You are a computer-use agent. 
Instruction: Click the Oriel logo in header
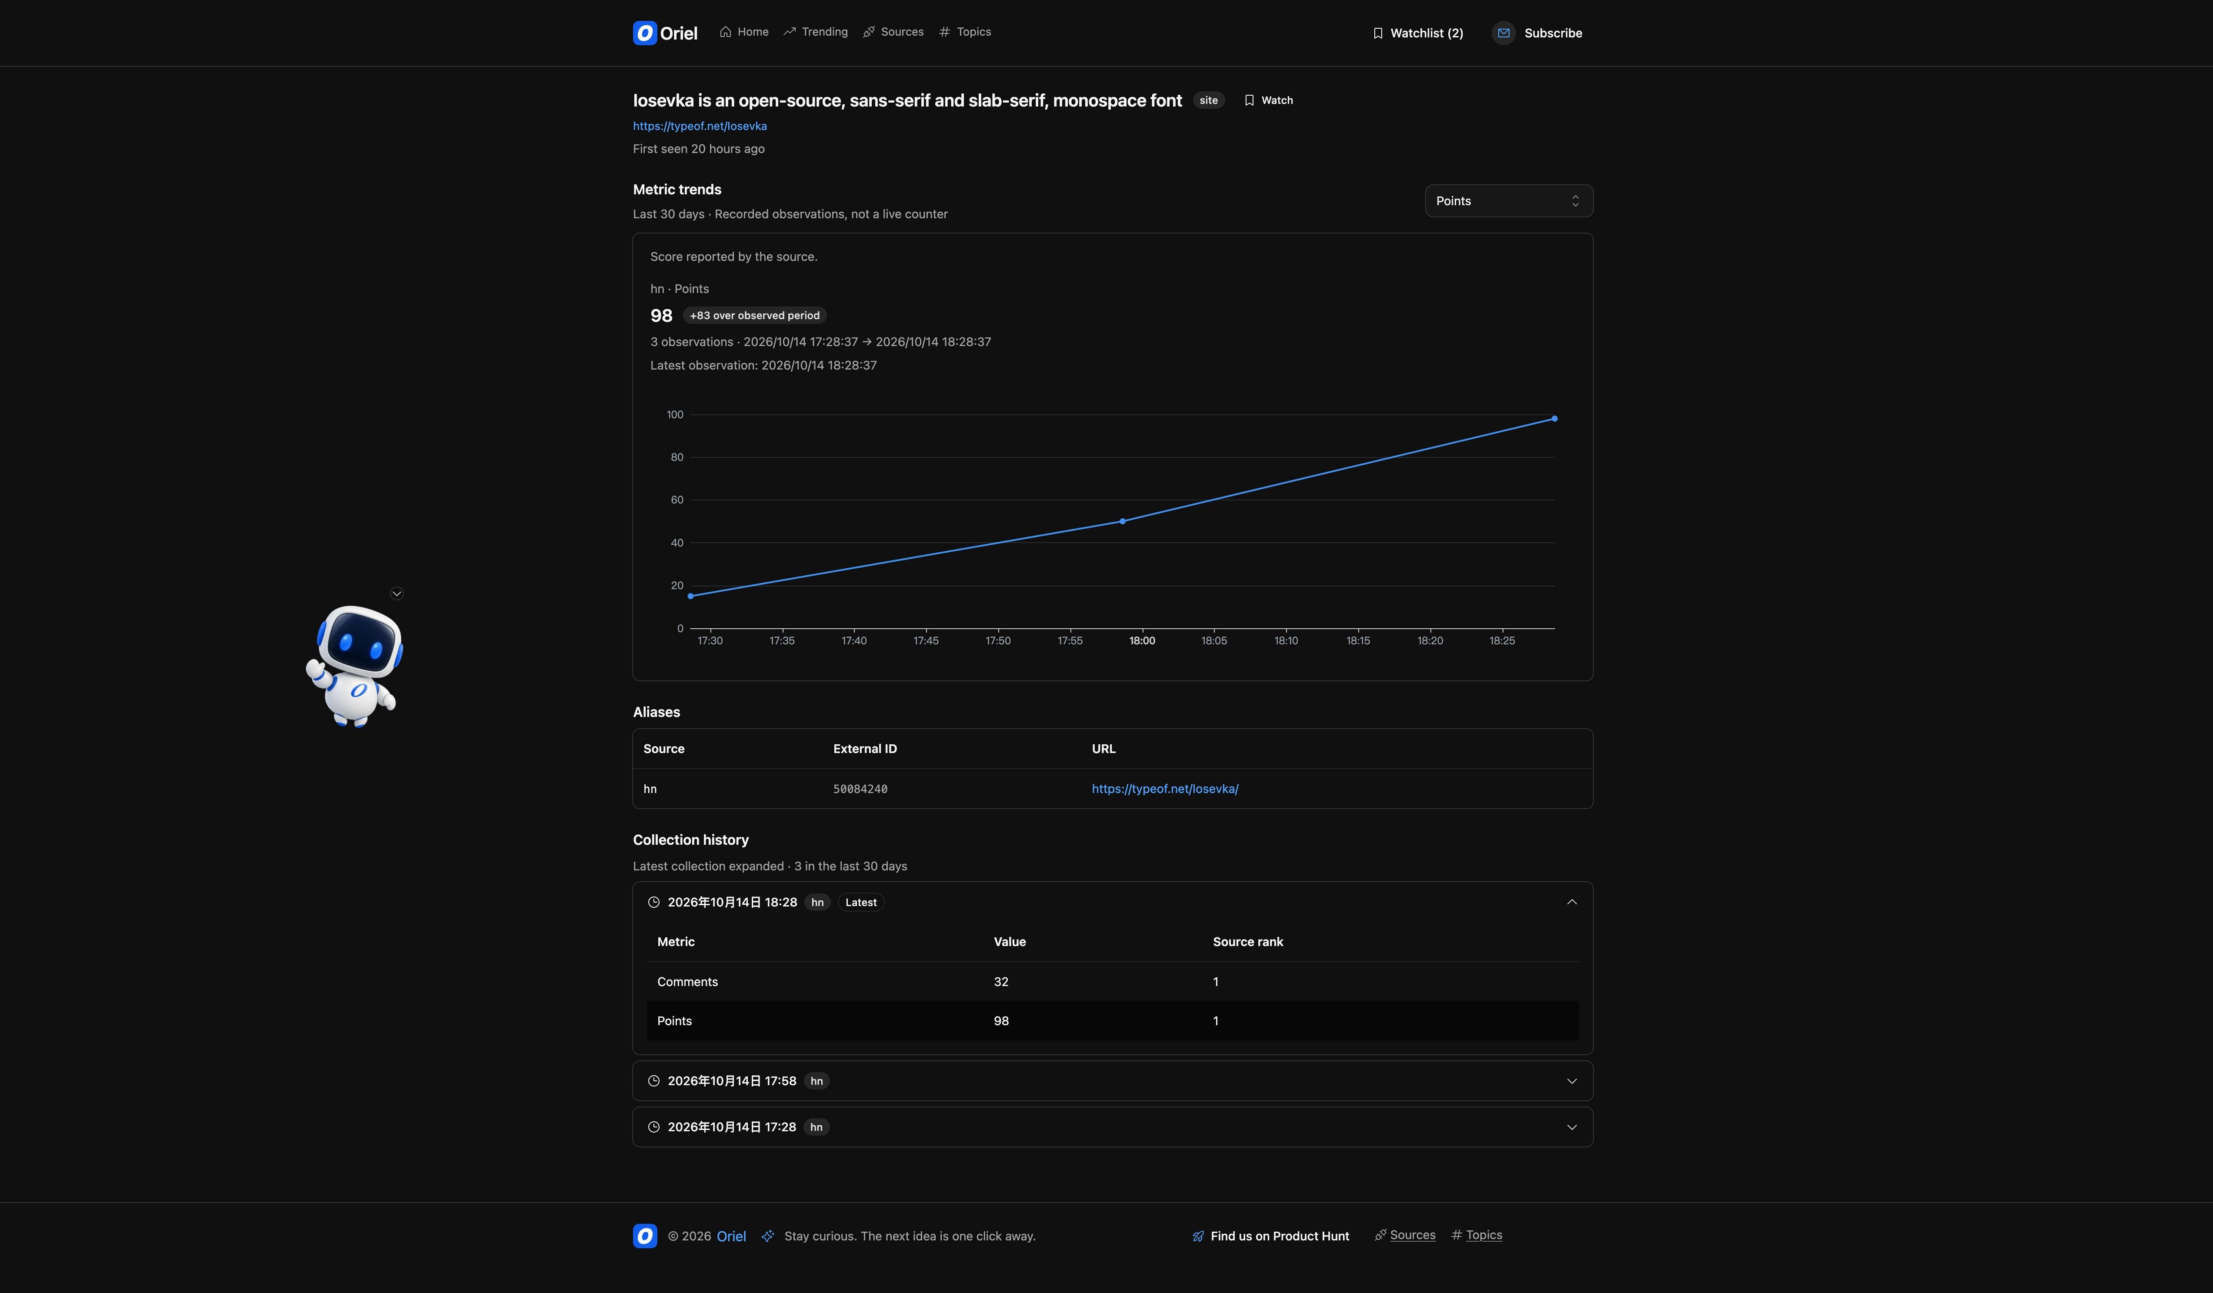click(665, 33)
